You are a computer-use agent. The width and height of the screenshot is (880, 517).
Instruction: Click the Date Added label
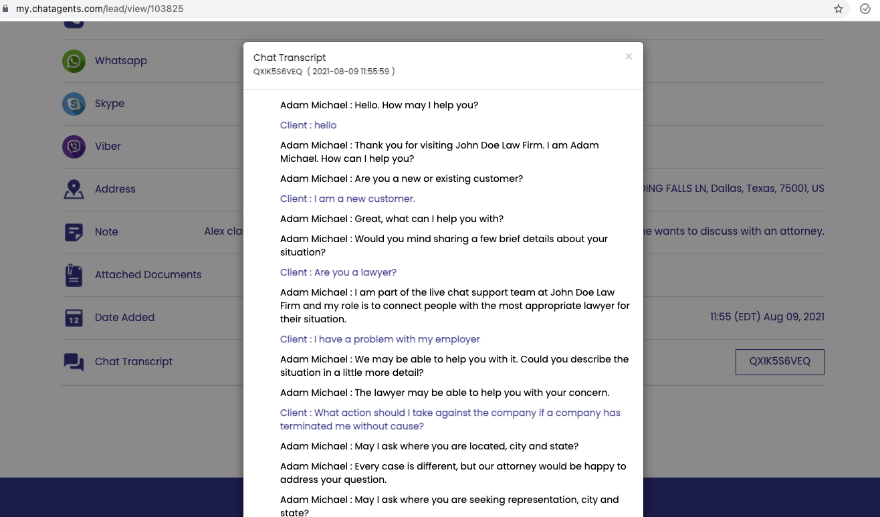tap(124, 318)
